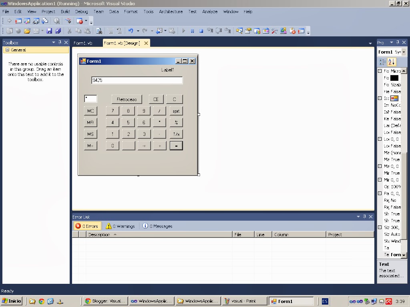Click the Save All toolbar icon
Image resolution: width=410 pixels, height=307 pixels.
58,31
